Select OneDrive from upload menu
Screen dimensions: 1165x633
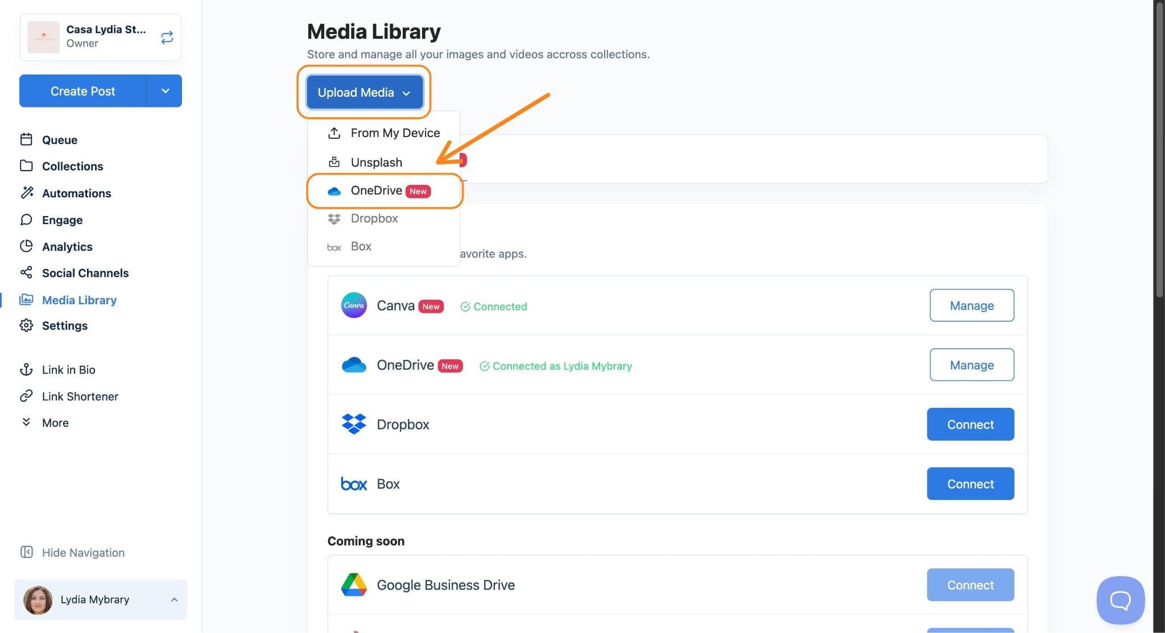point(377,191)
